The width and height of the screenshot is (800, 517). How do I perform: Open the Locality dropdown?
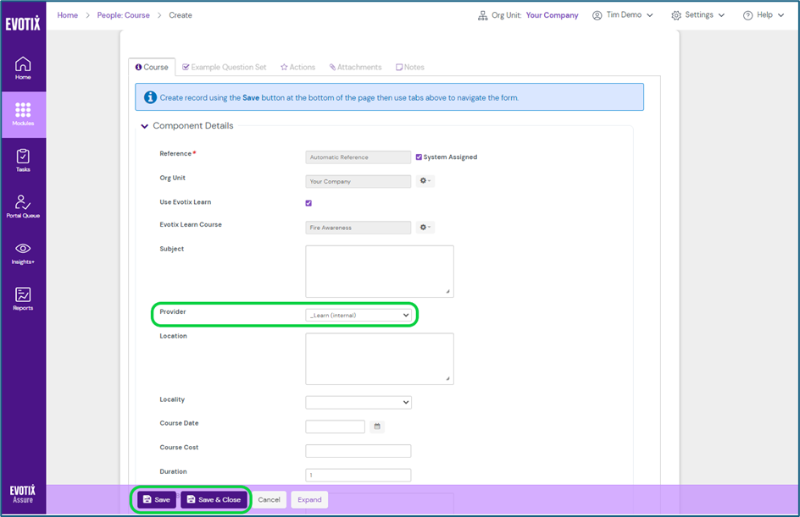(358, 403)
